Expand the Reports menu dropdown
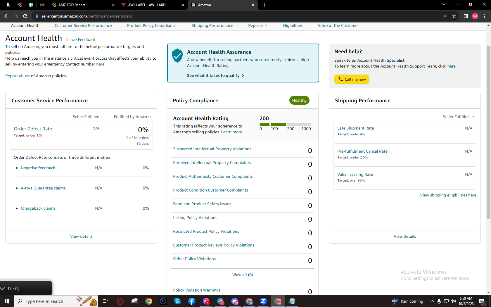491x307 pixels. 258,25
